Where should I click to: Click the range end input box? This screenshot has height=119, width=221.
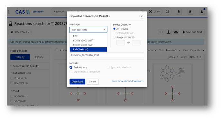[x=136, y=43]
